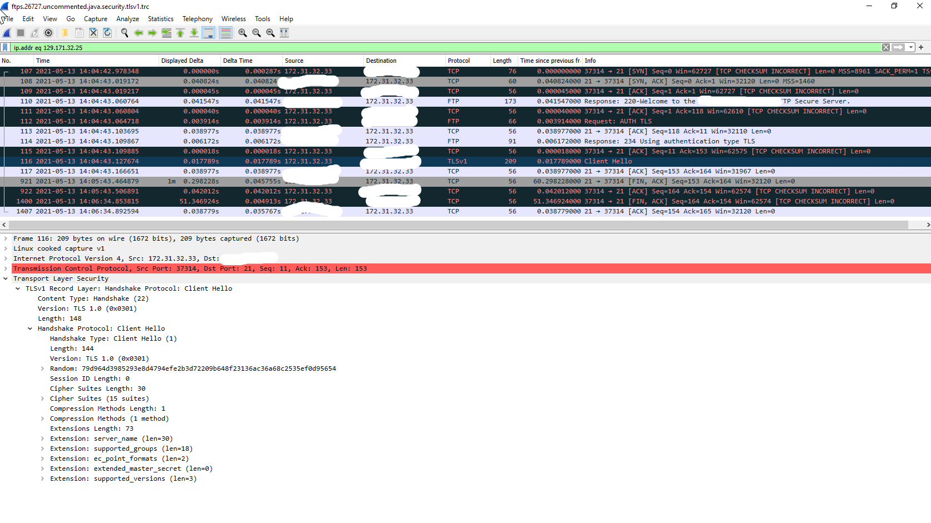Screen dimensions: 931x523
Task: Apply the display filter using the arrow button
Action: pyautogui.click(x=898, y=47)
